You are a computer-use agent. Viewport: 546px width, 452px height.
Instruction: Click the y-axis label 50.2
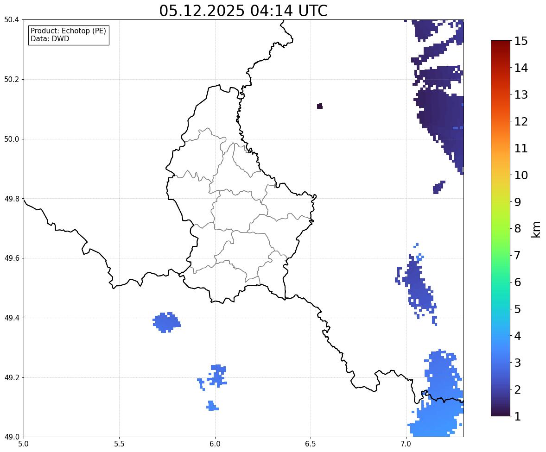(11, 79)
